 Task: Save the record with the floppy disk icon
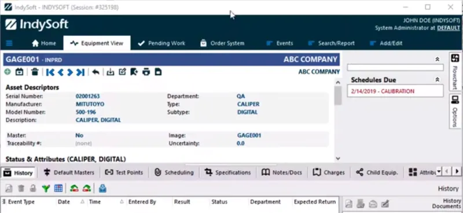click(x=158, y=72)
